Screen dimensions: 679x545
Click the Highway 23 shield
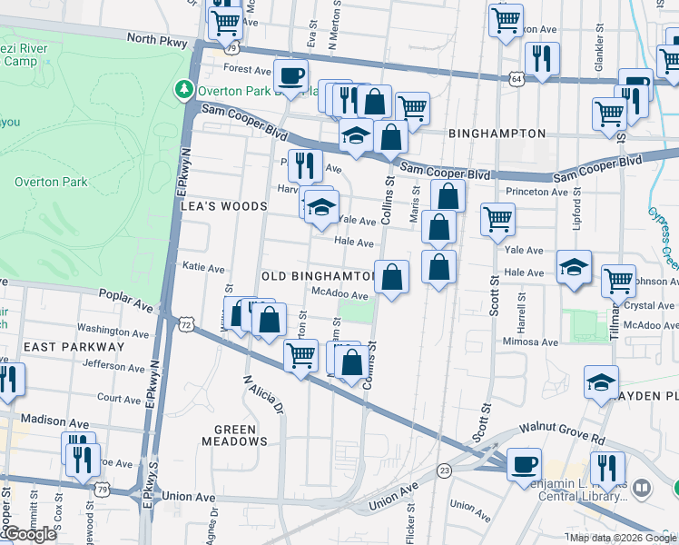(x=444, y=471)
